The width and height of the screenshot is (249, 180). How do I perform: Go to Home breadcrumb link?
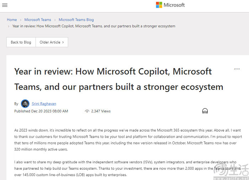12,20
